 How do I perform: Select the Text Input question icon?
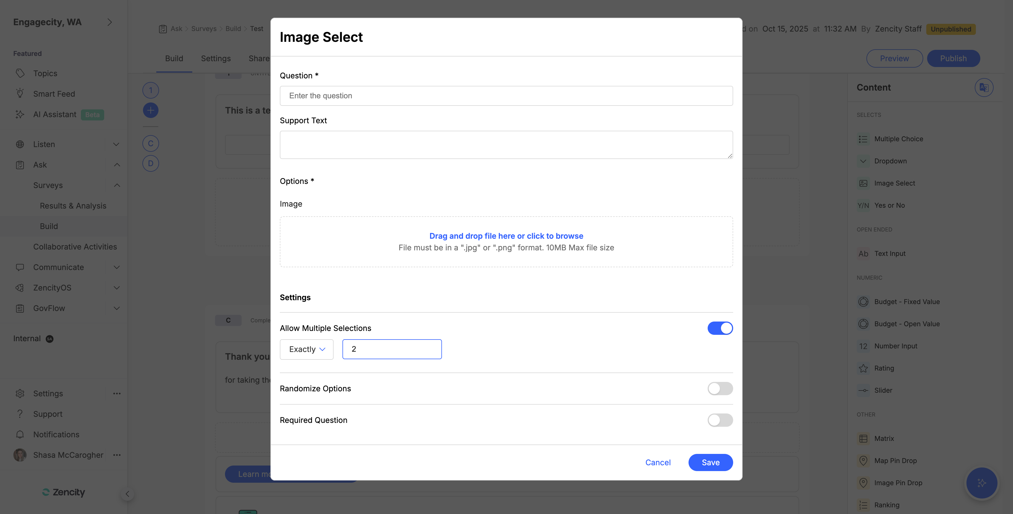(864, 253)
